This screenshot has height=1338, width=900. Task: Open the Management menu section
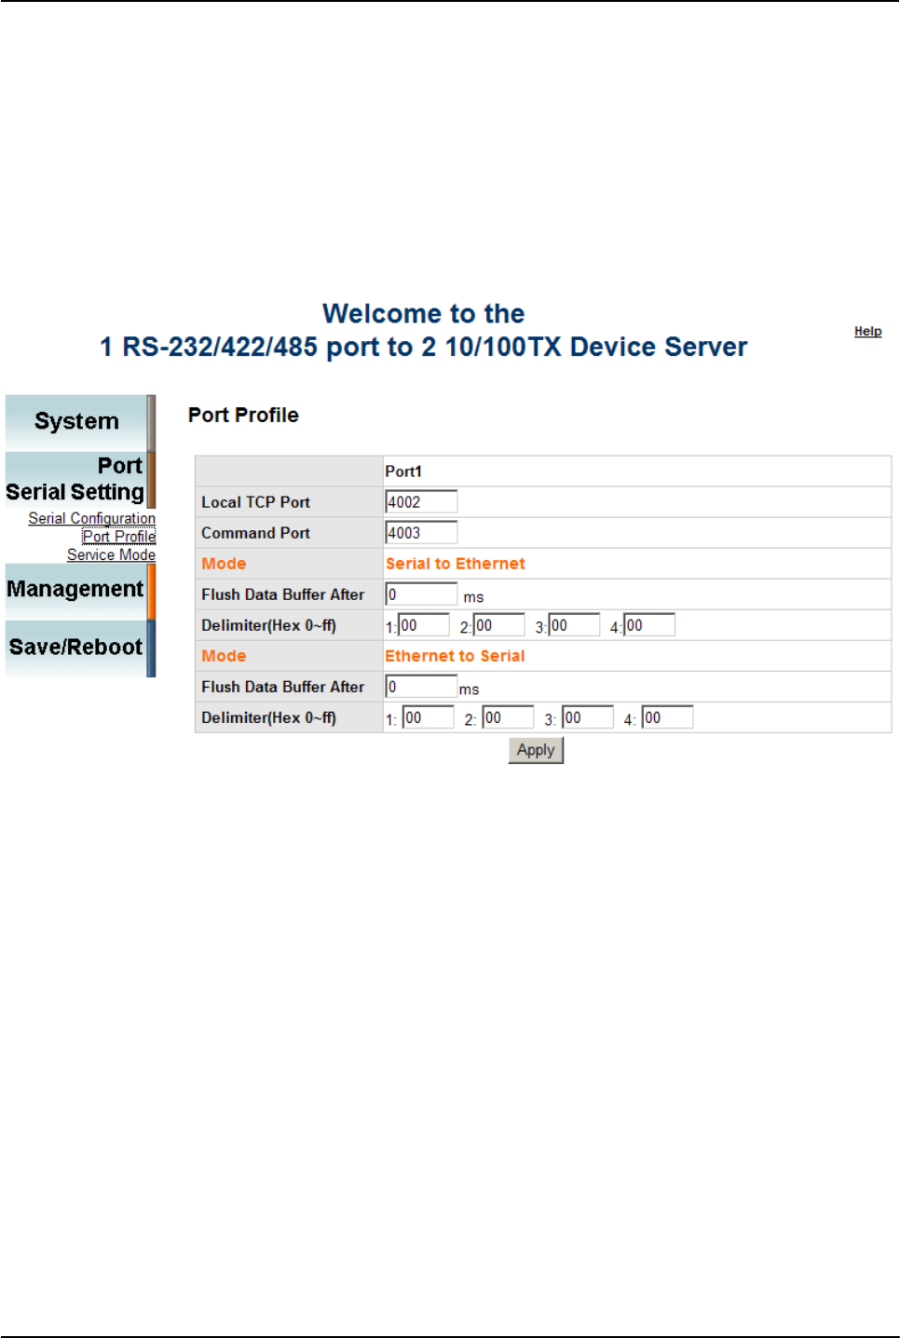(80, 591)
